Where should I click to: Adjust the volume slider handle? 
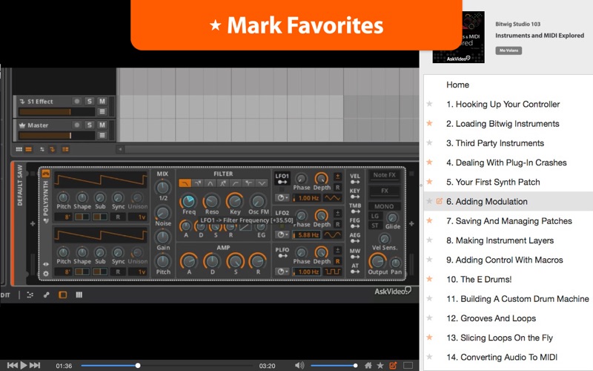pyautogui.click(x=355, y=365)
